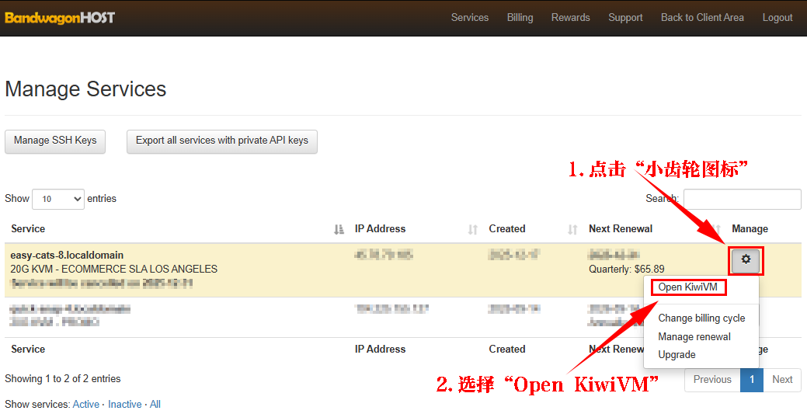The width and height of the screenshot is (807, 414).
Task: Click the Manage SSH Keys button
Action: [55, 141]
